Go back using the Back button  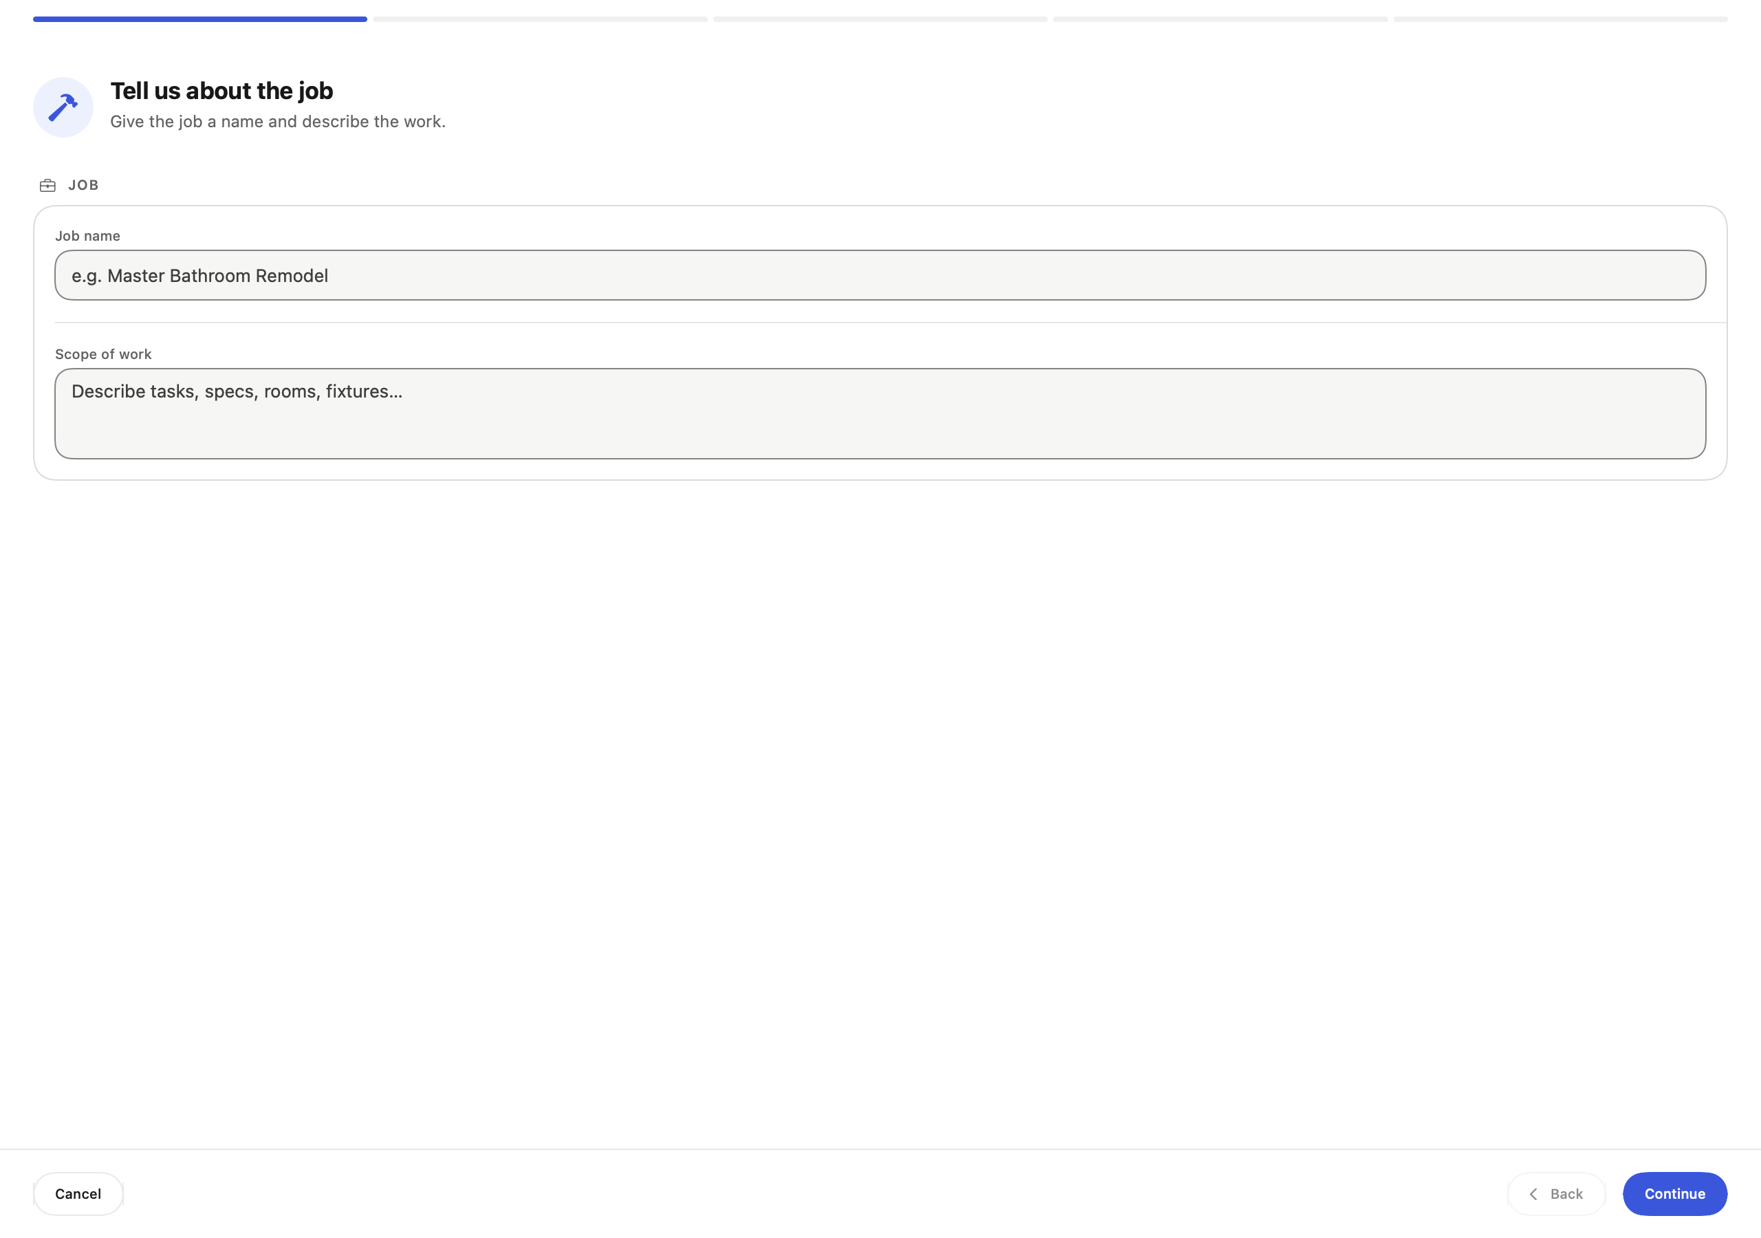tap(1556, 1193)
